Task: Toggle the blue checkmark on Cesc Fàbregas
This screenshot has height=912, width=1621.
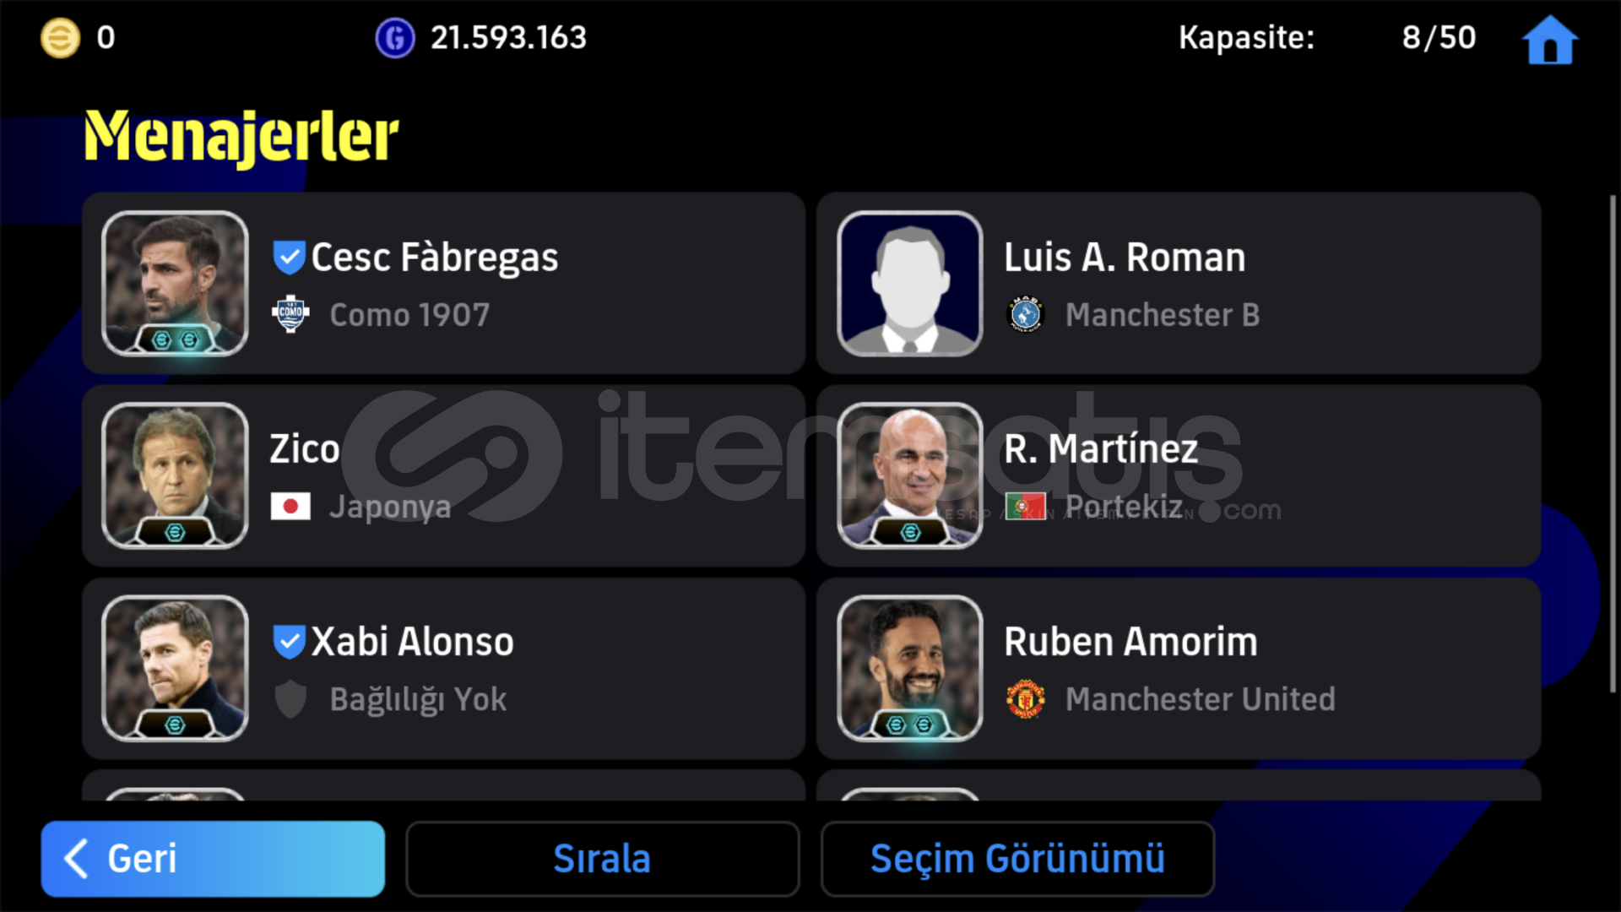Action: tap(289, 258)
